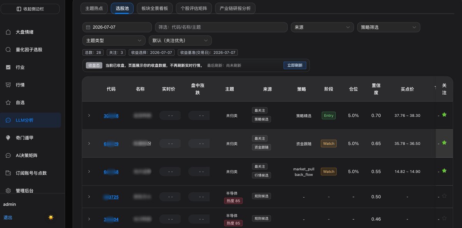The height and width of the screenshot is (228, 462).
Task: Click the 关注: 3 count tag
Action: pos(116,53)
